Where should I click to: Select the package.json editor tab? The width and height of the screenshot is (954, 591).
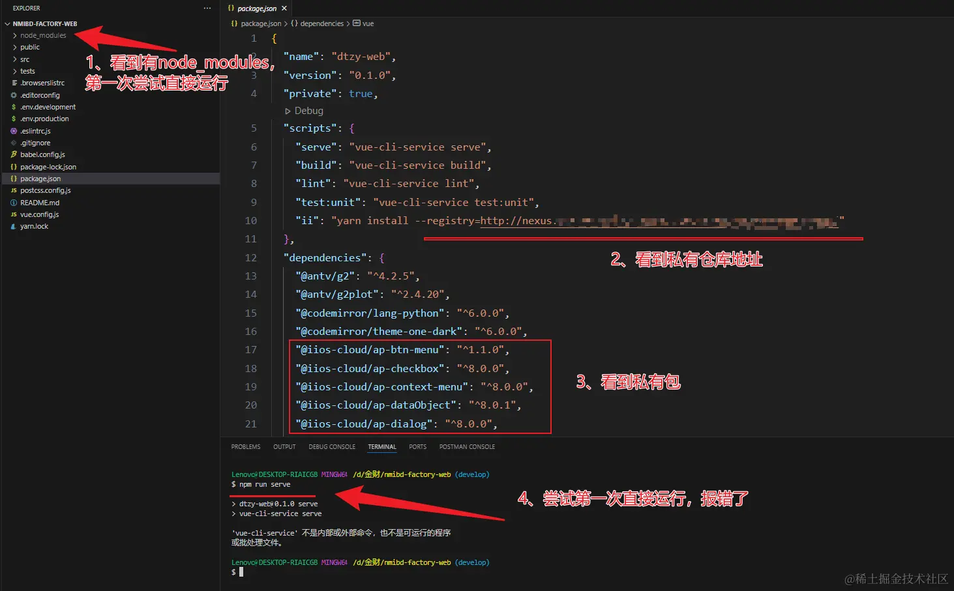coord(258,8)
